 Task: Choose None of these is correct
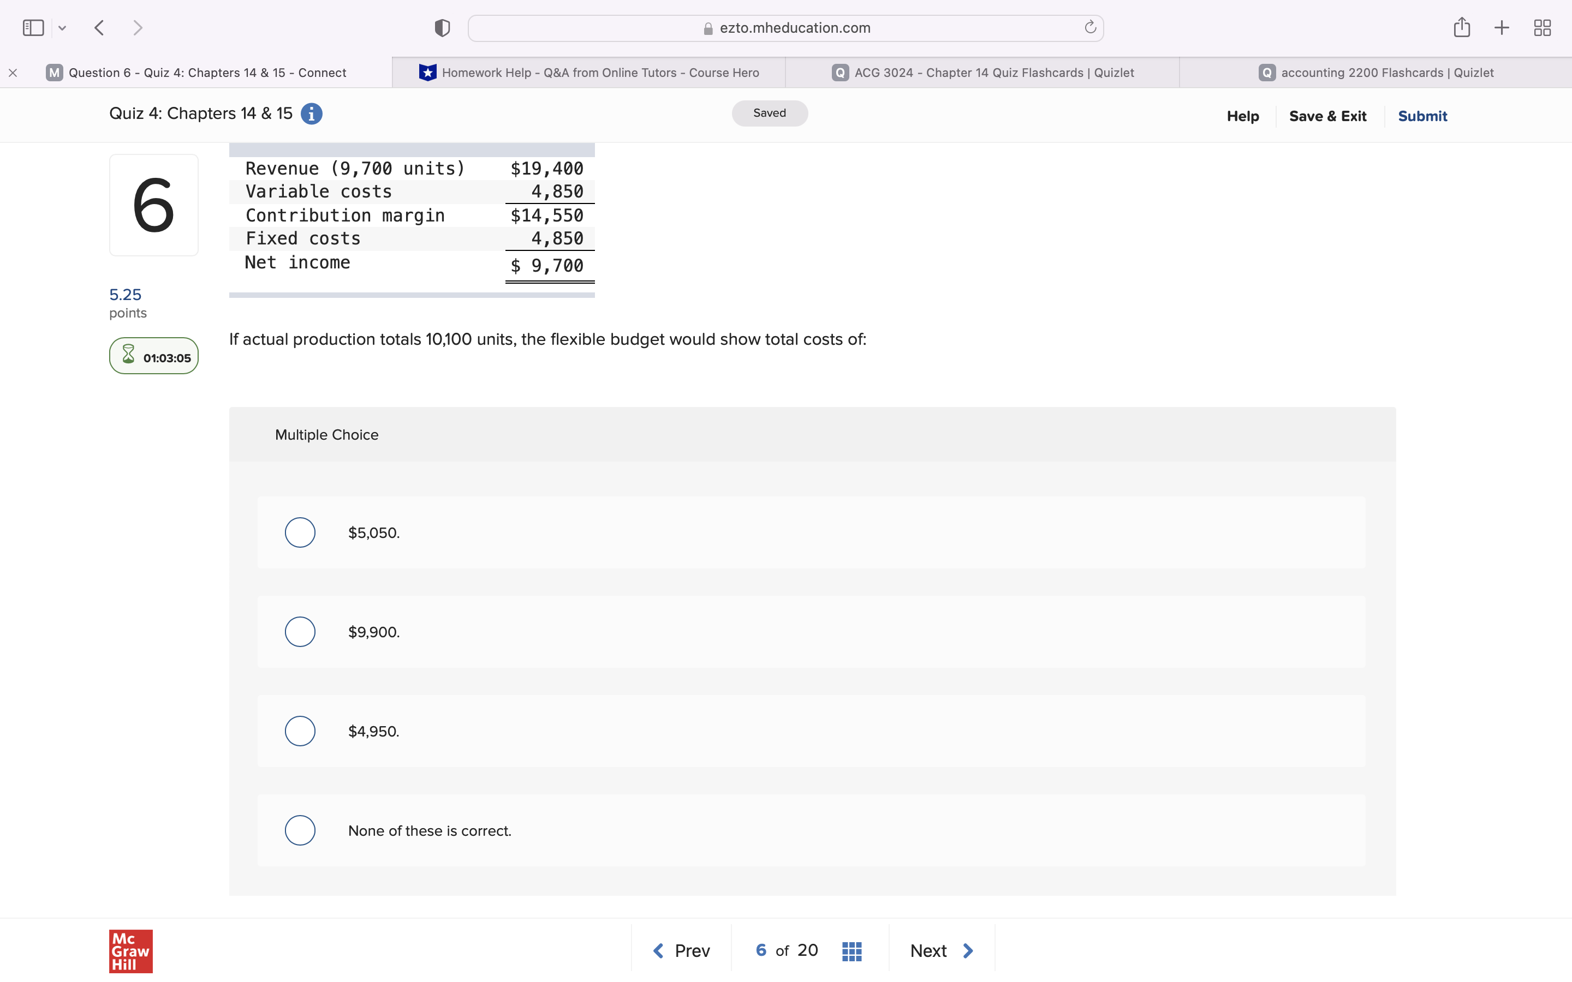click(300, 831)
